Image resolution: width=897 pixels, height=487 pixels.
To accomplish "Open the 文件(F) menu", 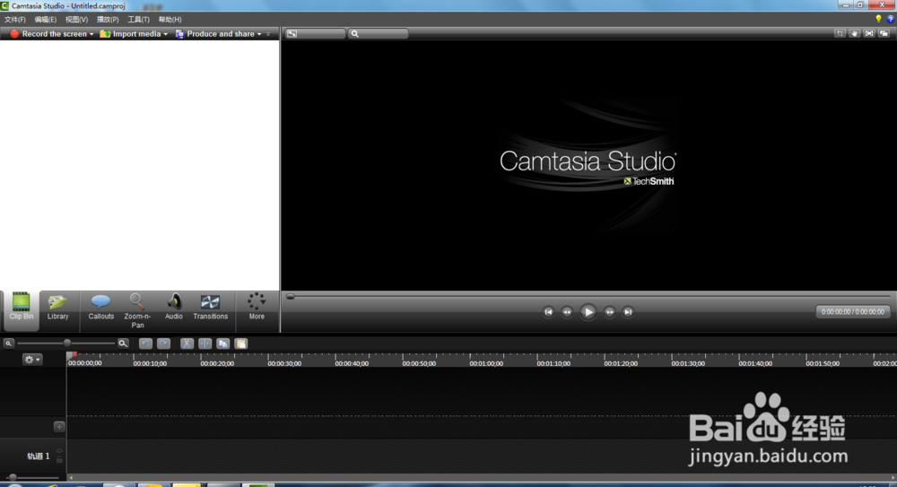I will click(15, 20).
